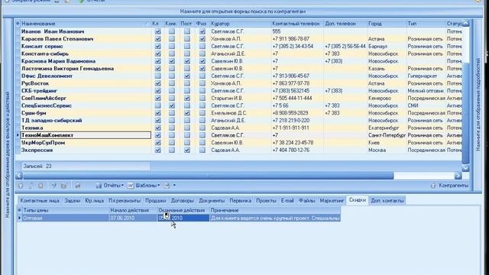Switch to the Маркетинг tab

pyautogui.click(x=332, y=201)
